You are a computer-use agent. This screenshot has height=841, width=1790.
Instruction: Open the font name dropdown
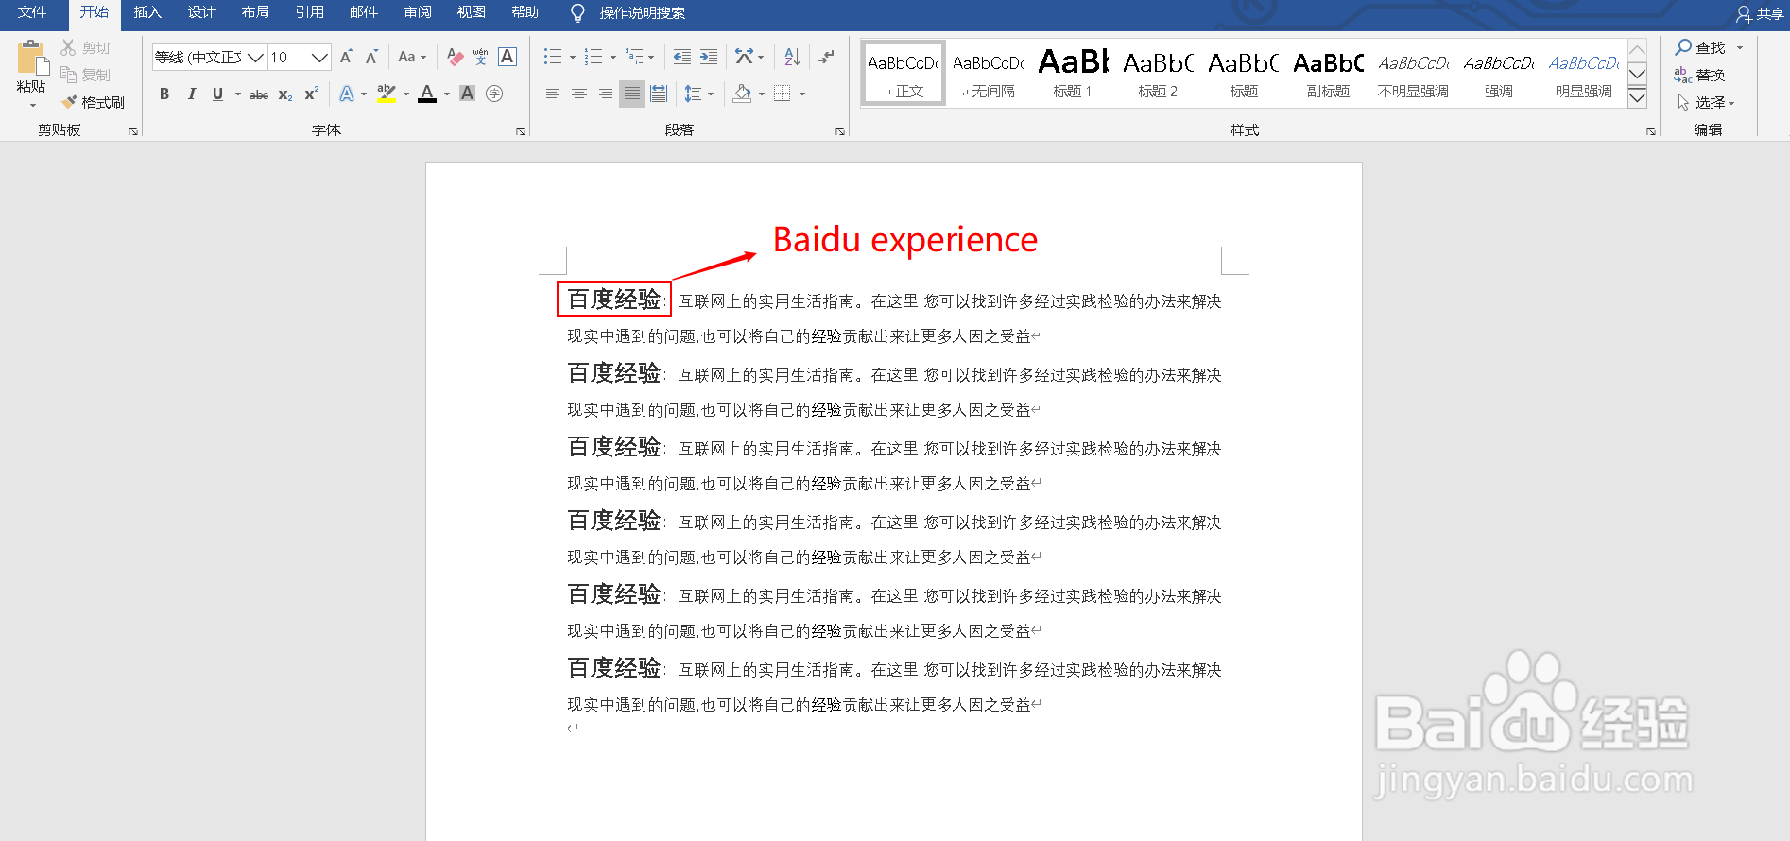(255, 58)
